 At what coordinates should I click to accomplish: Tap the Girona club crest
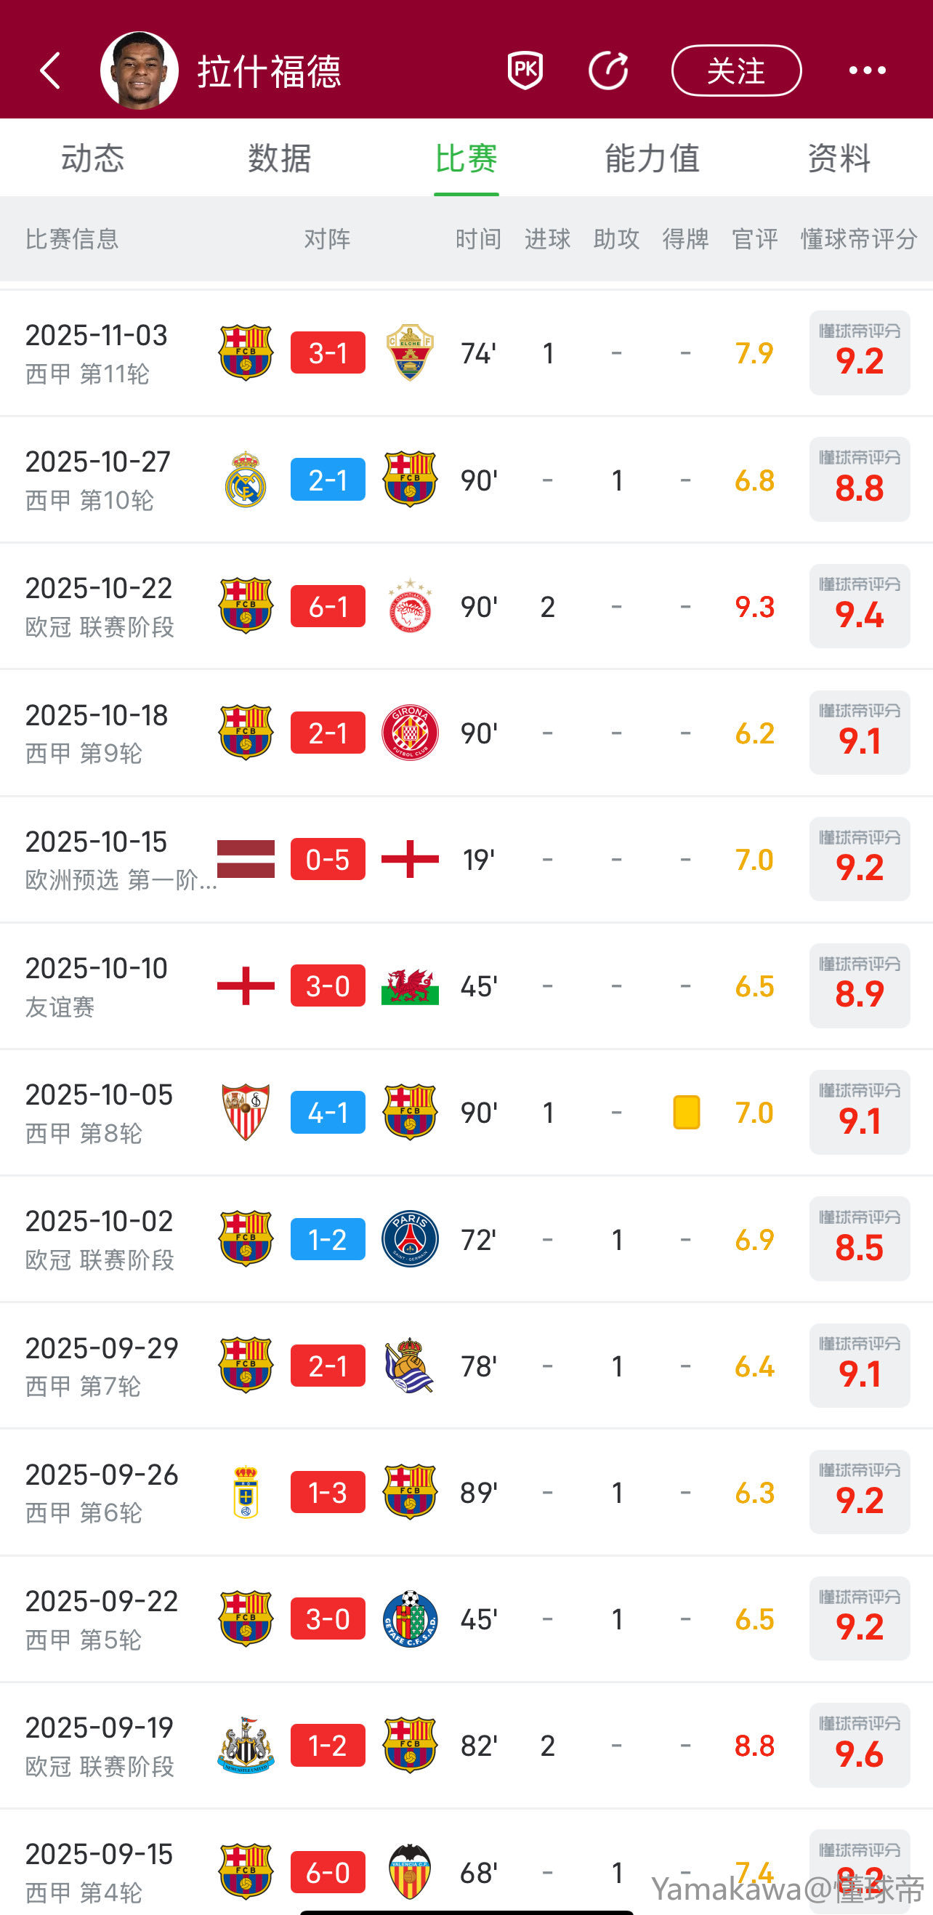410,733
